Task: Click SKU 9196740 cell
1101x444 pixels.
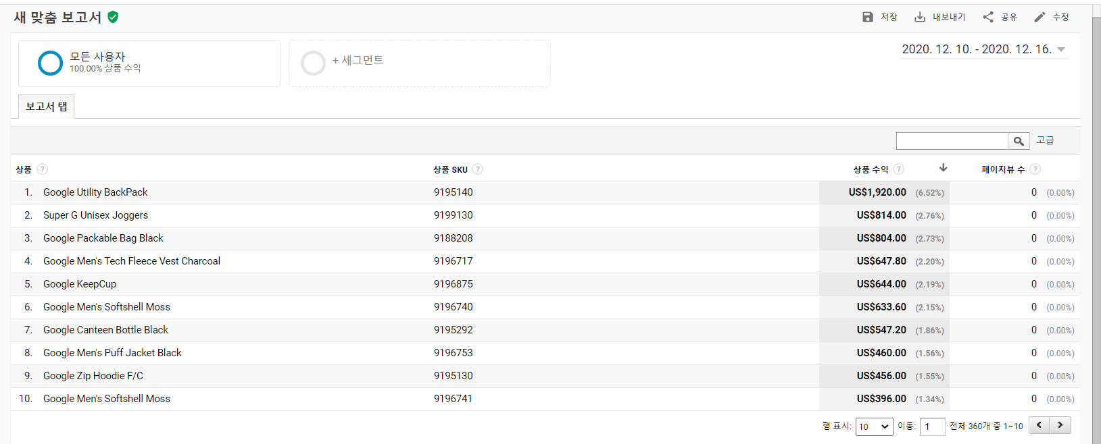Action: (454, 307)
